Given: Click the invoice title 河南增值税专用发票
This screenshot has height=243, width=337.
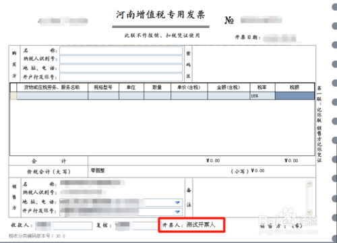Looking at the screenshot, I should [160, 15].
